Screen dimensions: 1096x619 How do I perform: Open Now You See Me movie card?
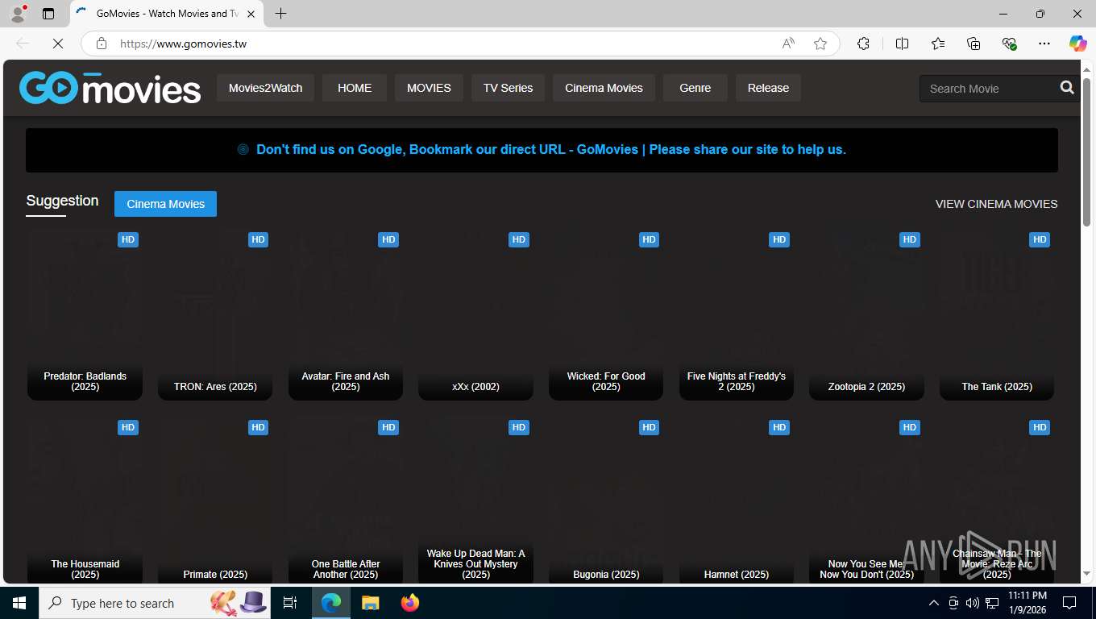[x=866, y=500]
